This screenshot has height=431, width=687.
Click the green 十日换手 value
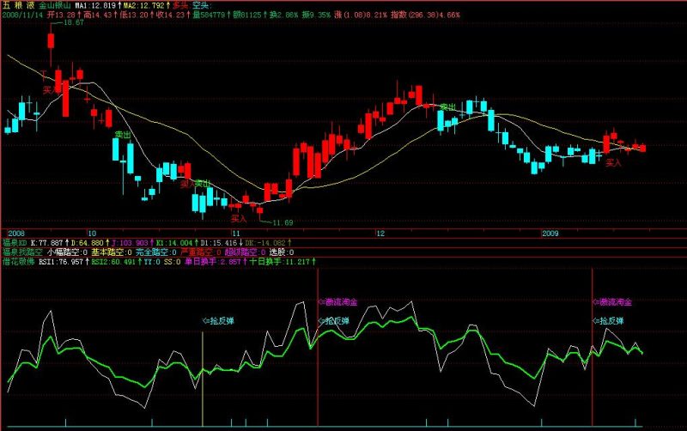coord(279,262)
